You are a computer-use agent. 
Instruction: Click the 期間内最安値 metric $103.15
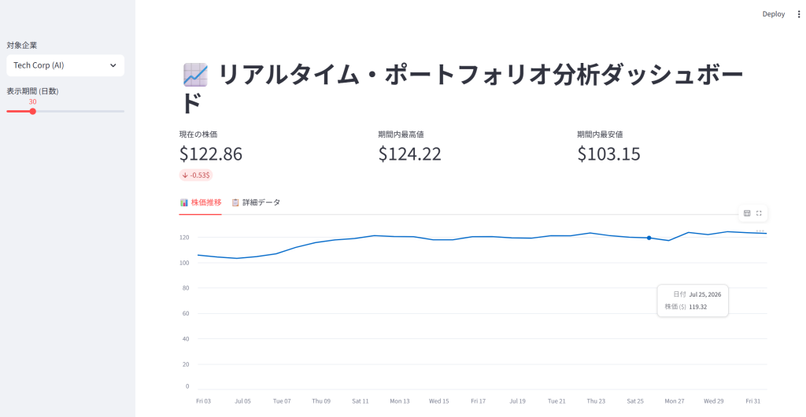pos(608,153)
